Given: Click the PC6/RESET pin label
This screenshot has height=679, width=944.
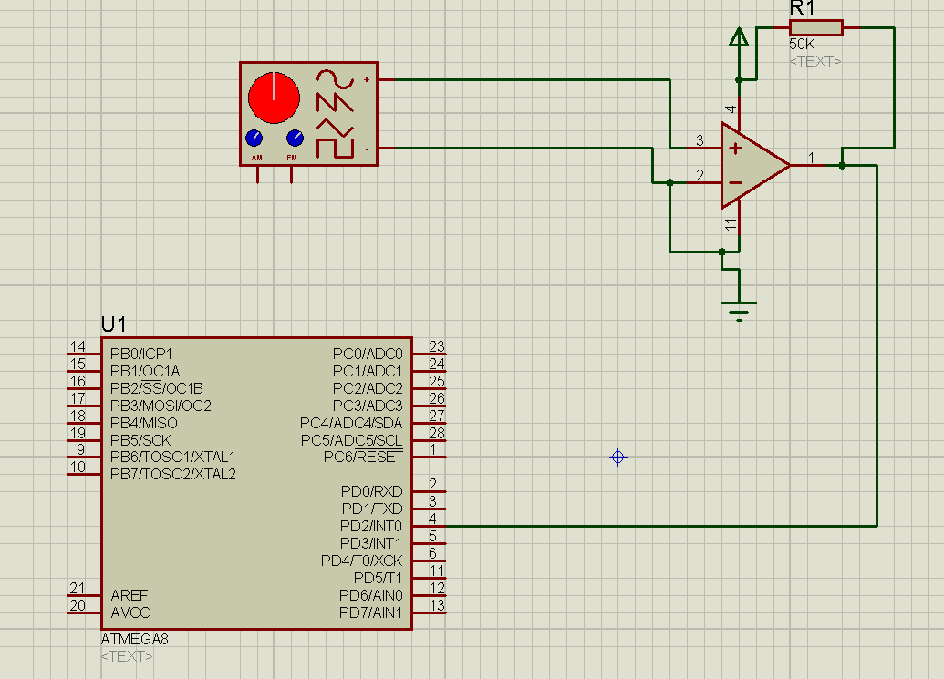Looking at the screenshot, I should [x=362, y=457].
